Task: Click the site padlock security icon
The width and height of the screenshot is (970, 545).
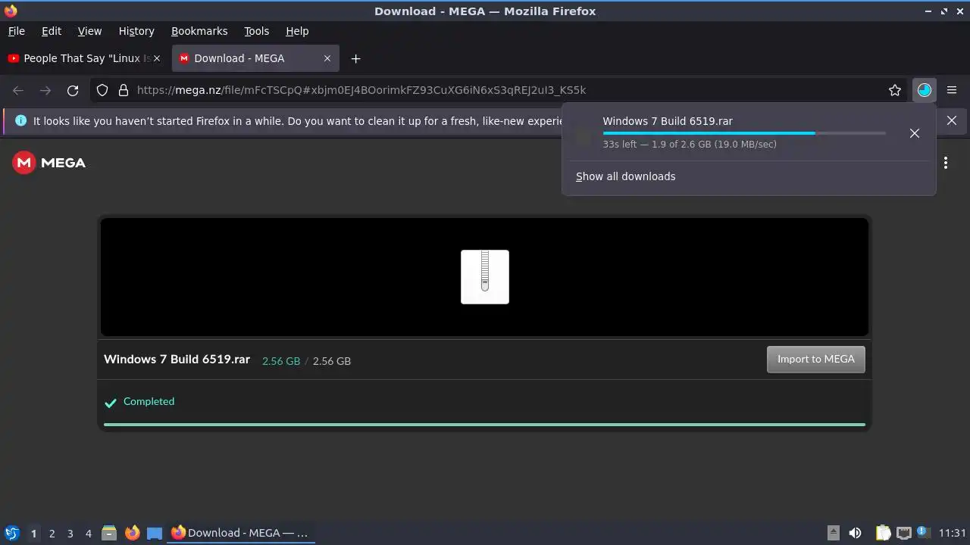Action: [x=124, y=90]
